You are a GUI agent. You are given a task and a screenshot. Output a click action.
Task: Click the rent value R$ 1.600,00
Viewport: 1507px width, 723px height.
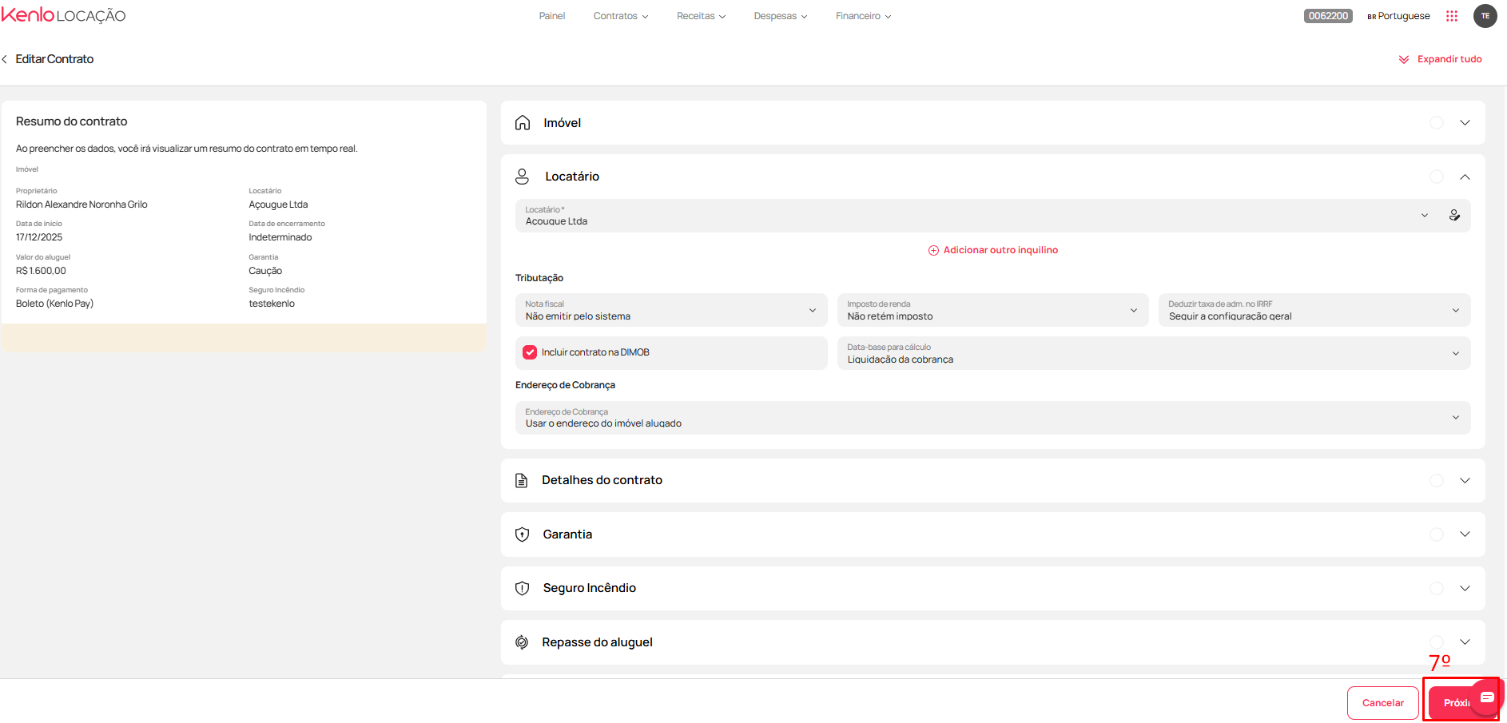41,271
